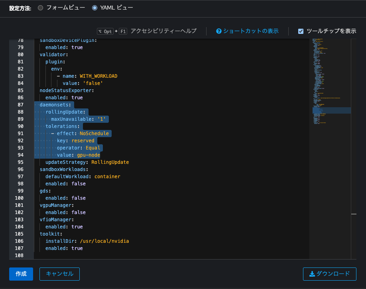366x289 pixels.
Task: Click the vfioManager: key
Action: tap(57, 220)
